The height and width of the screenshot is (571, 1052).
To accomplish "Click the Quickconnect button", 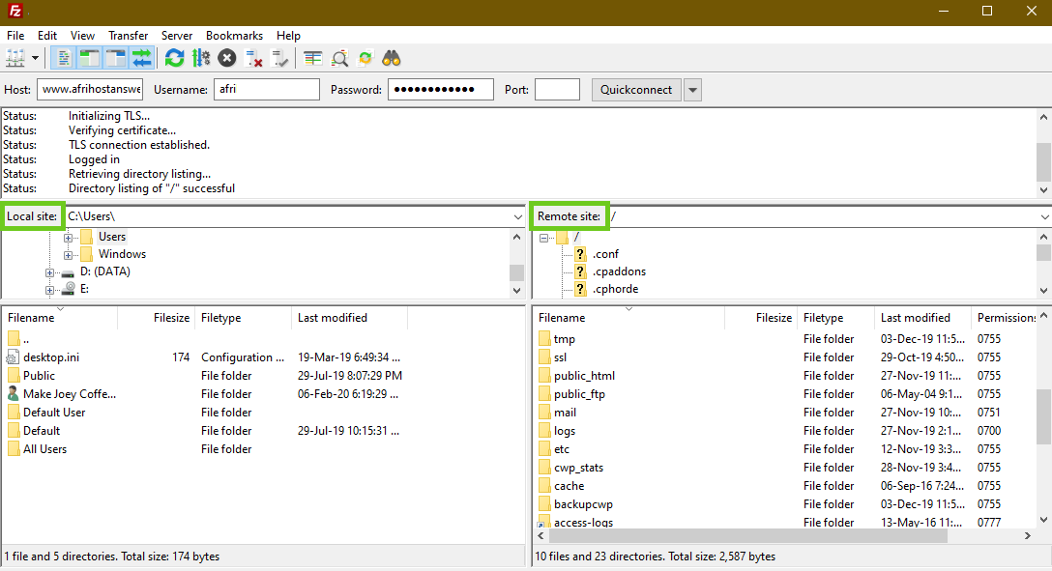I will 636,90.
